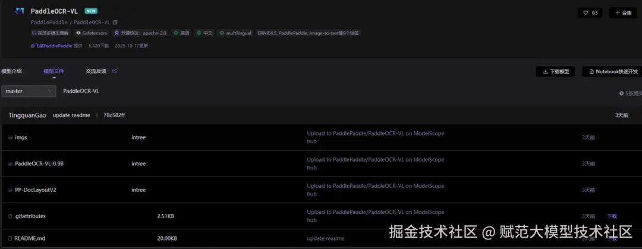Screen dimensions: 642x249
Task: Switch to the 模型介绍 tab
Action: tap(11, 71)
